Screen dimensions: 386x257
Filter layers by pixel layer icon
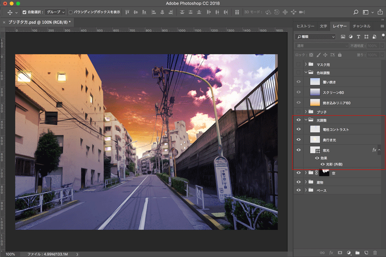coord(343,37)
